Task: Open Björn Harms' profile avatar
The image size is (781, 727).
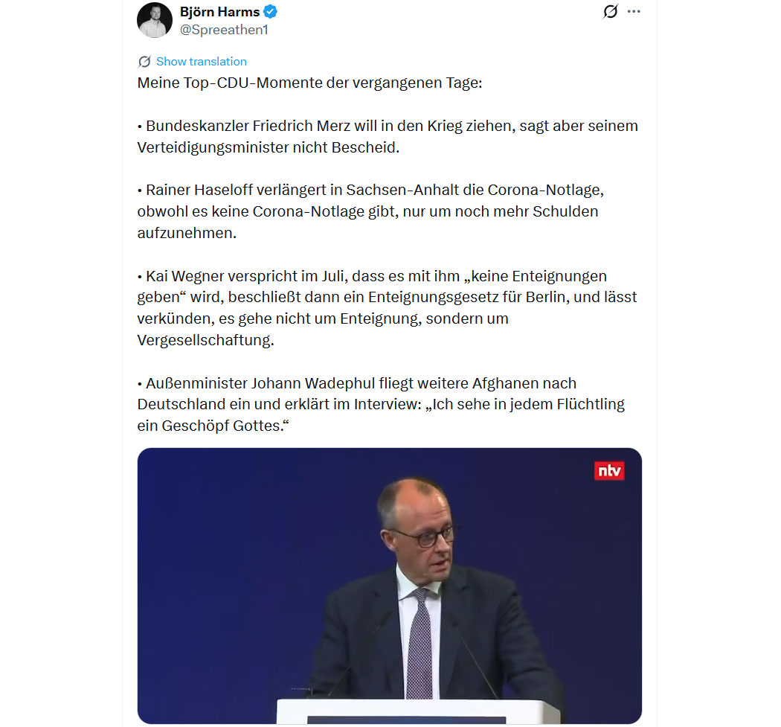Action: 155,20
